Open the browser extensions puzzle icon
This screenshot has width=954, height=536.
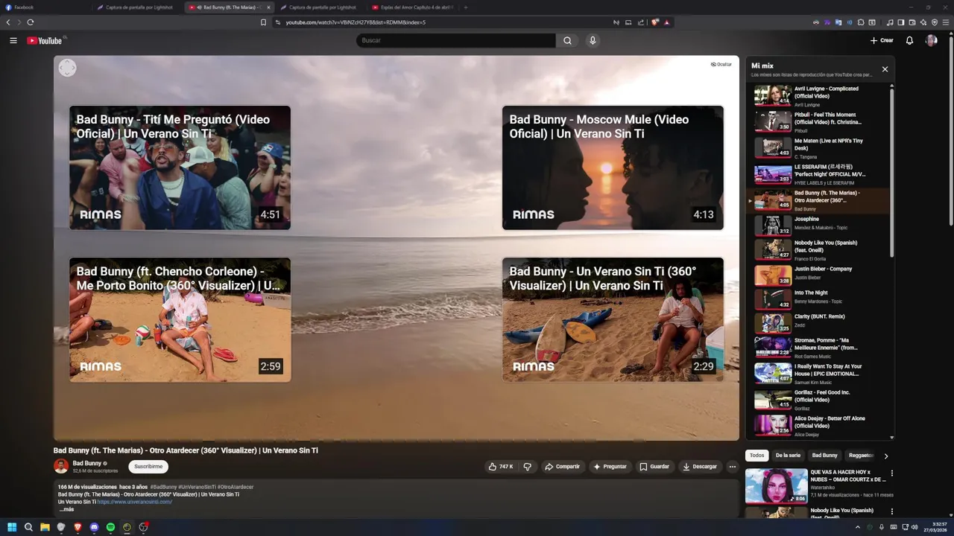(861, 22)
